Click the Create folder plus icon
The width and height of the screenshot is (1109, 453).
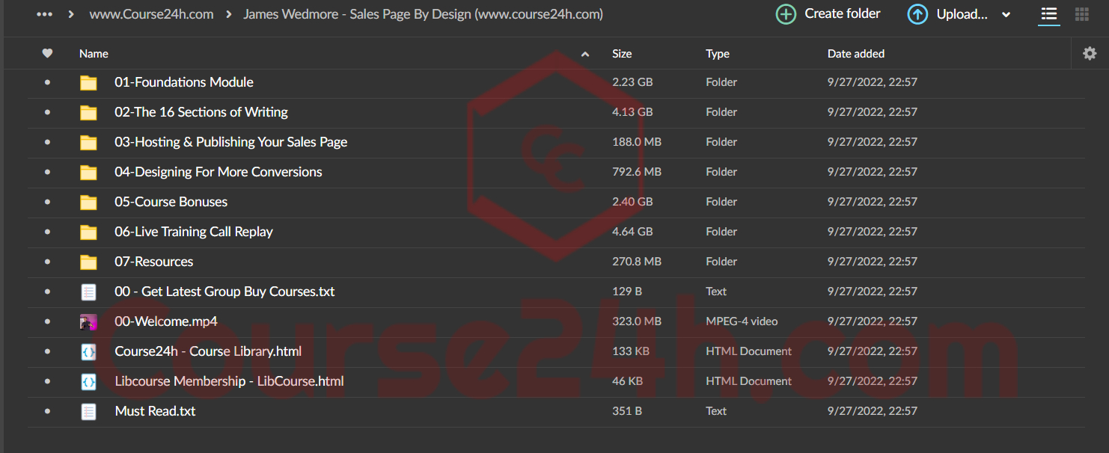click(786, 14)
